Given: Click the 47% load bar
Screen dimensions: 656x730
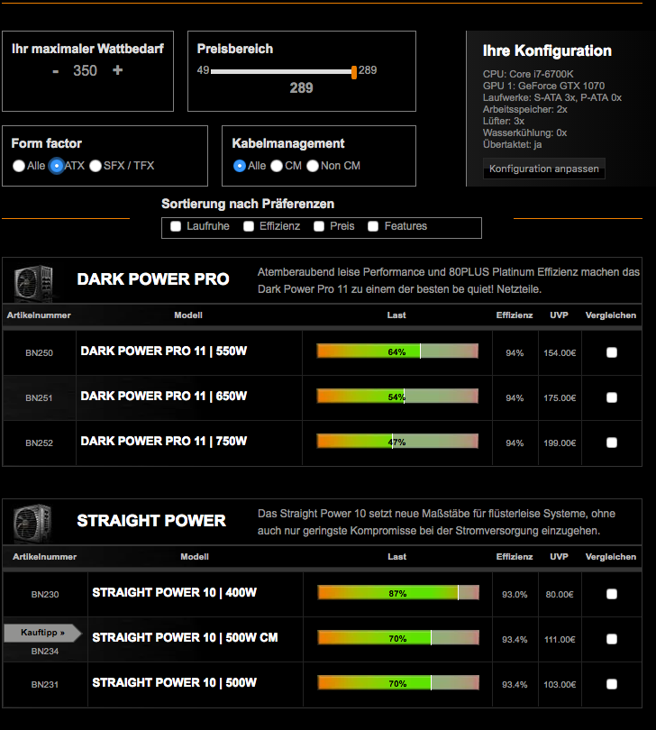Looking at the screenshot, I should coord(397,442).
